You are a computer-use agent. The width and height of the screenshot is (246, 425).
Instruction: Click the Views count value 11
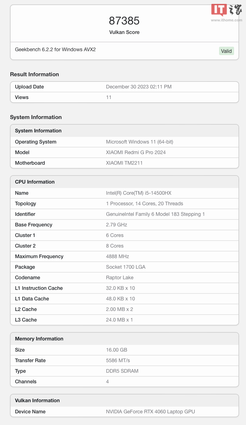click(x=109, y=97)
